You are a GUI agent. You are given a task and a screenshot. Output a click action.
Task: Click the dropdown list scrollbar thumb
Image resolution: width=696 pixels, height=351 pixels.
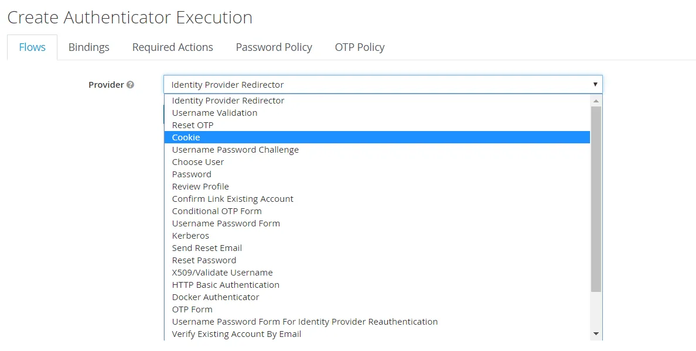tap(596, 199)
